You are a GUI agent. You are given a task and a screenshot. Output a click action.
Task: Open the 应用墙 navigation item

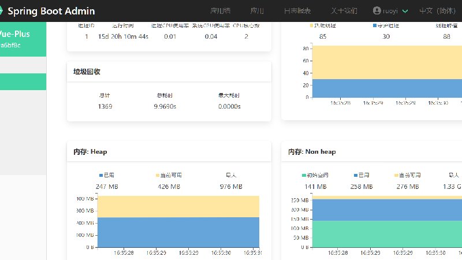(220, 11)
